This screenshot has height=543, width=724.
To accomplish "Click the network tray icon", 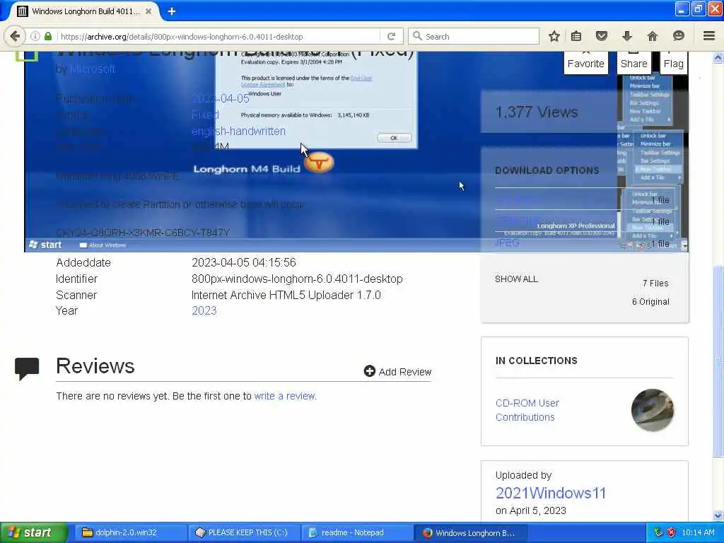I will pos(658,532).
